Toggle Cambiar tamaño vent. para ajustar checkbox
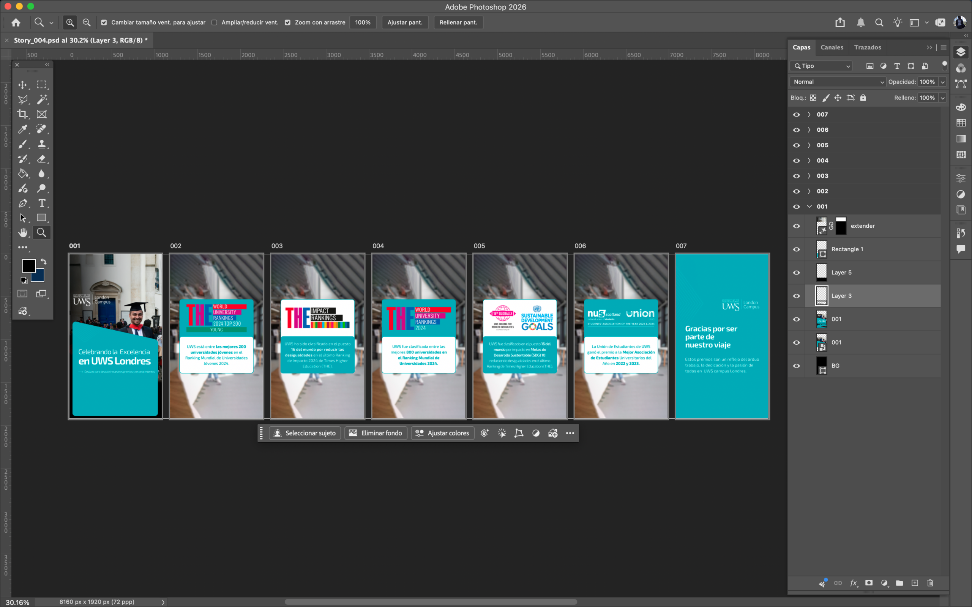Screen dimensions: 972x607 pos(104,22)
